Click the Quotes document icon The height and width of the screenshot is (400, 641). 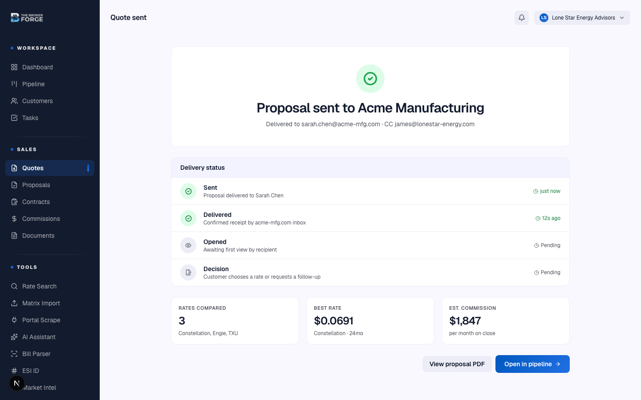14,168
